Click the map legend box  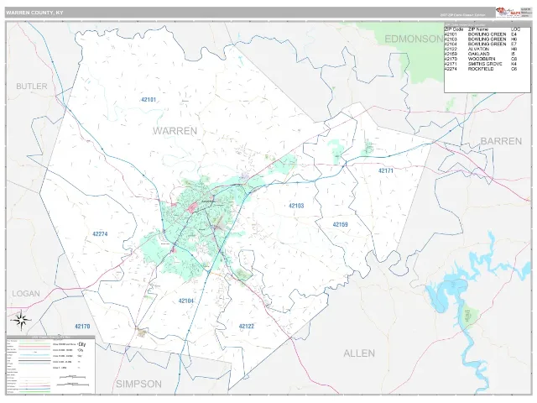pyautogui.click(x=50, y=364)
